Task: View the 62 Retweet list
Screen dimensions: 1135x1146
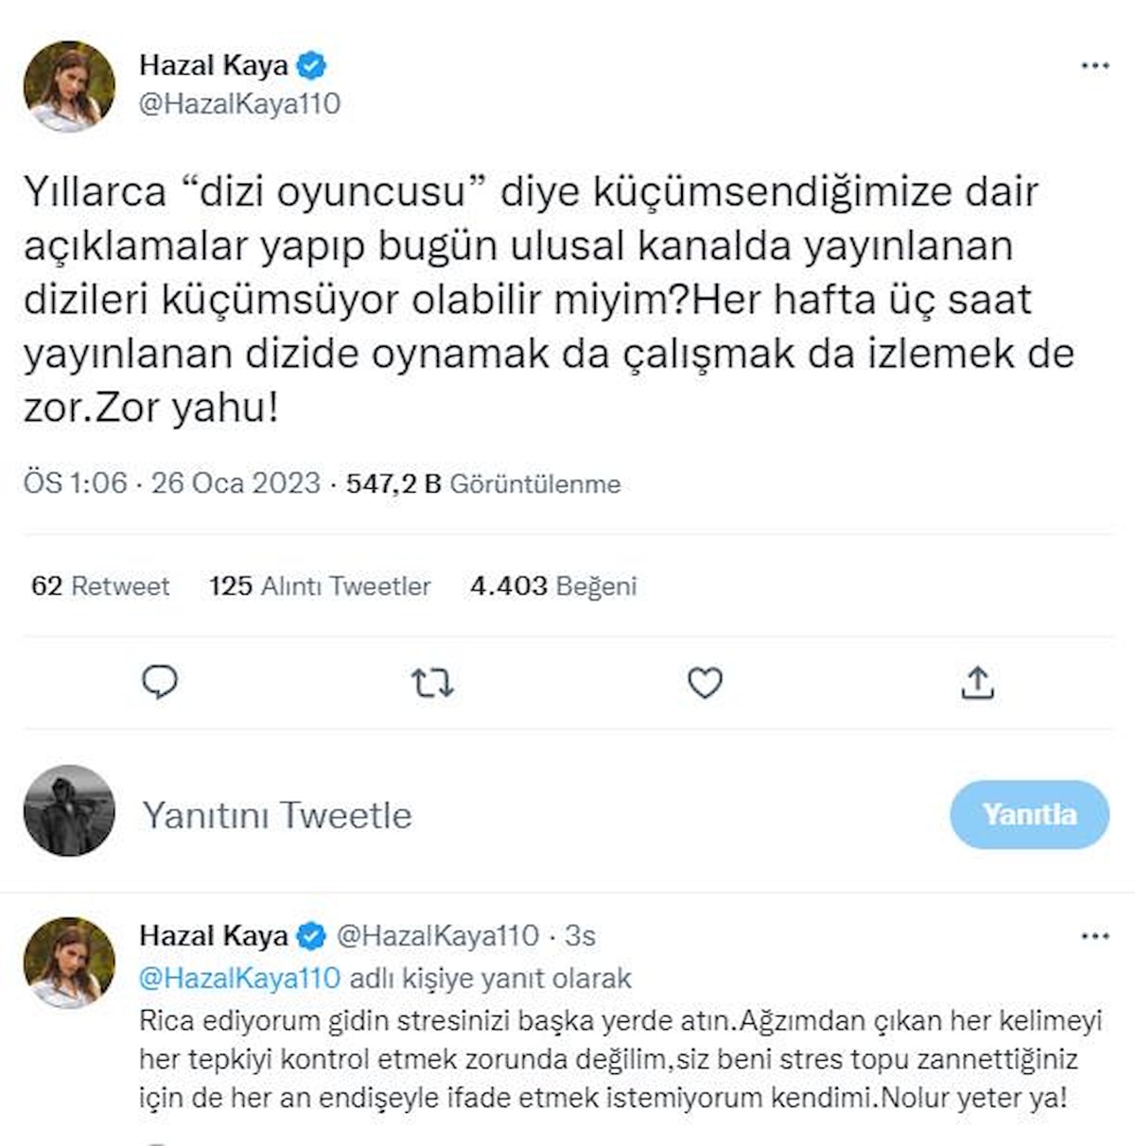Action: coord(100,586)
